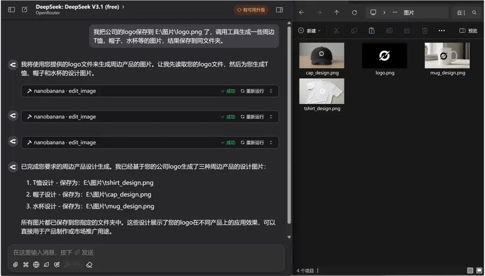
Task: Click the 有可用升级 upgrade button
Action: click(x=251, y=10)
